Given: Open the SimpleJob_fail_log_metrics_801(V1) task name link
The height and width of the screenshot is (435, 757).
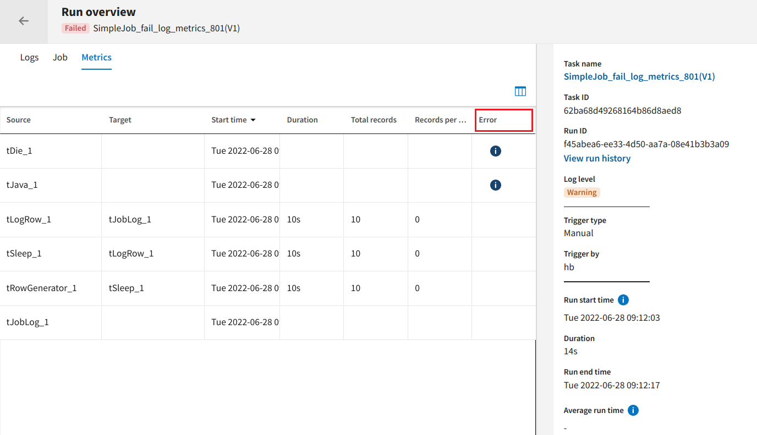Looking at the screenshot, I should (x=639, y=77).
